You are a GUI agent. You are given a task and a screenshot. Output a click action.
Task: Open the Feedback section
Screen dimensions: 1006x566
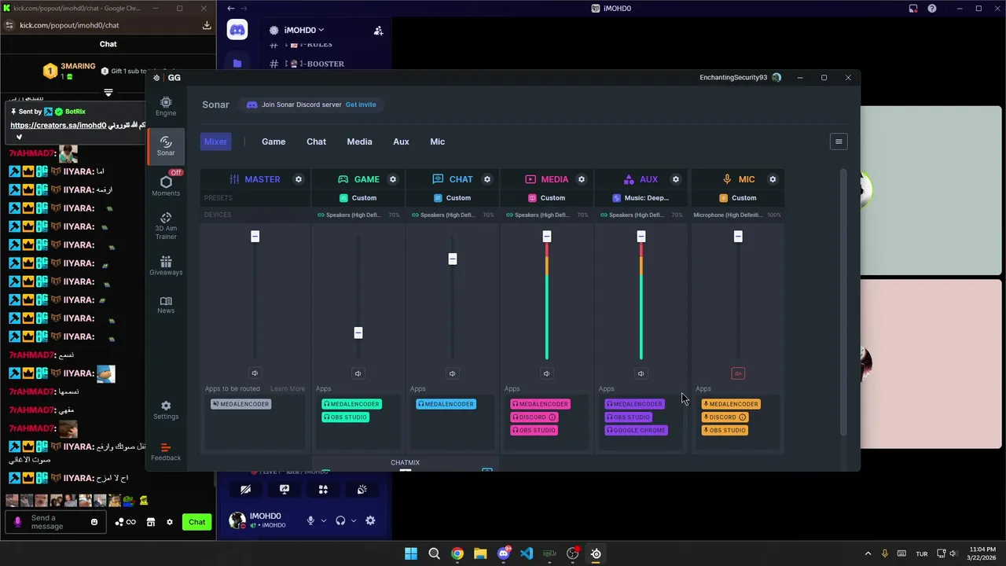[x=166, y=451]
